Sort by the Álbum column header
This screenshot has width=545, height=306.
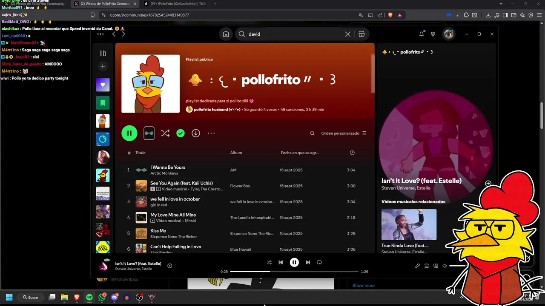coord(236,153)
